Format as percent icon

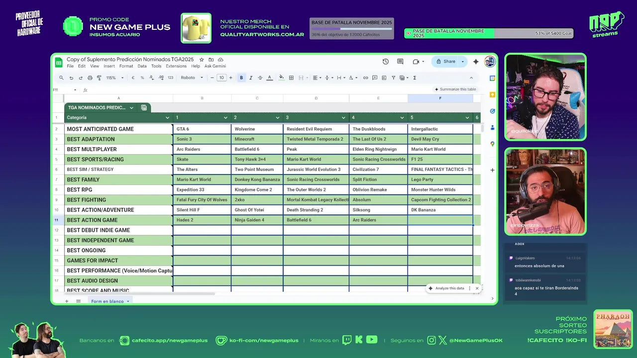[x=142, y=78]
